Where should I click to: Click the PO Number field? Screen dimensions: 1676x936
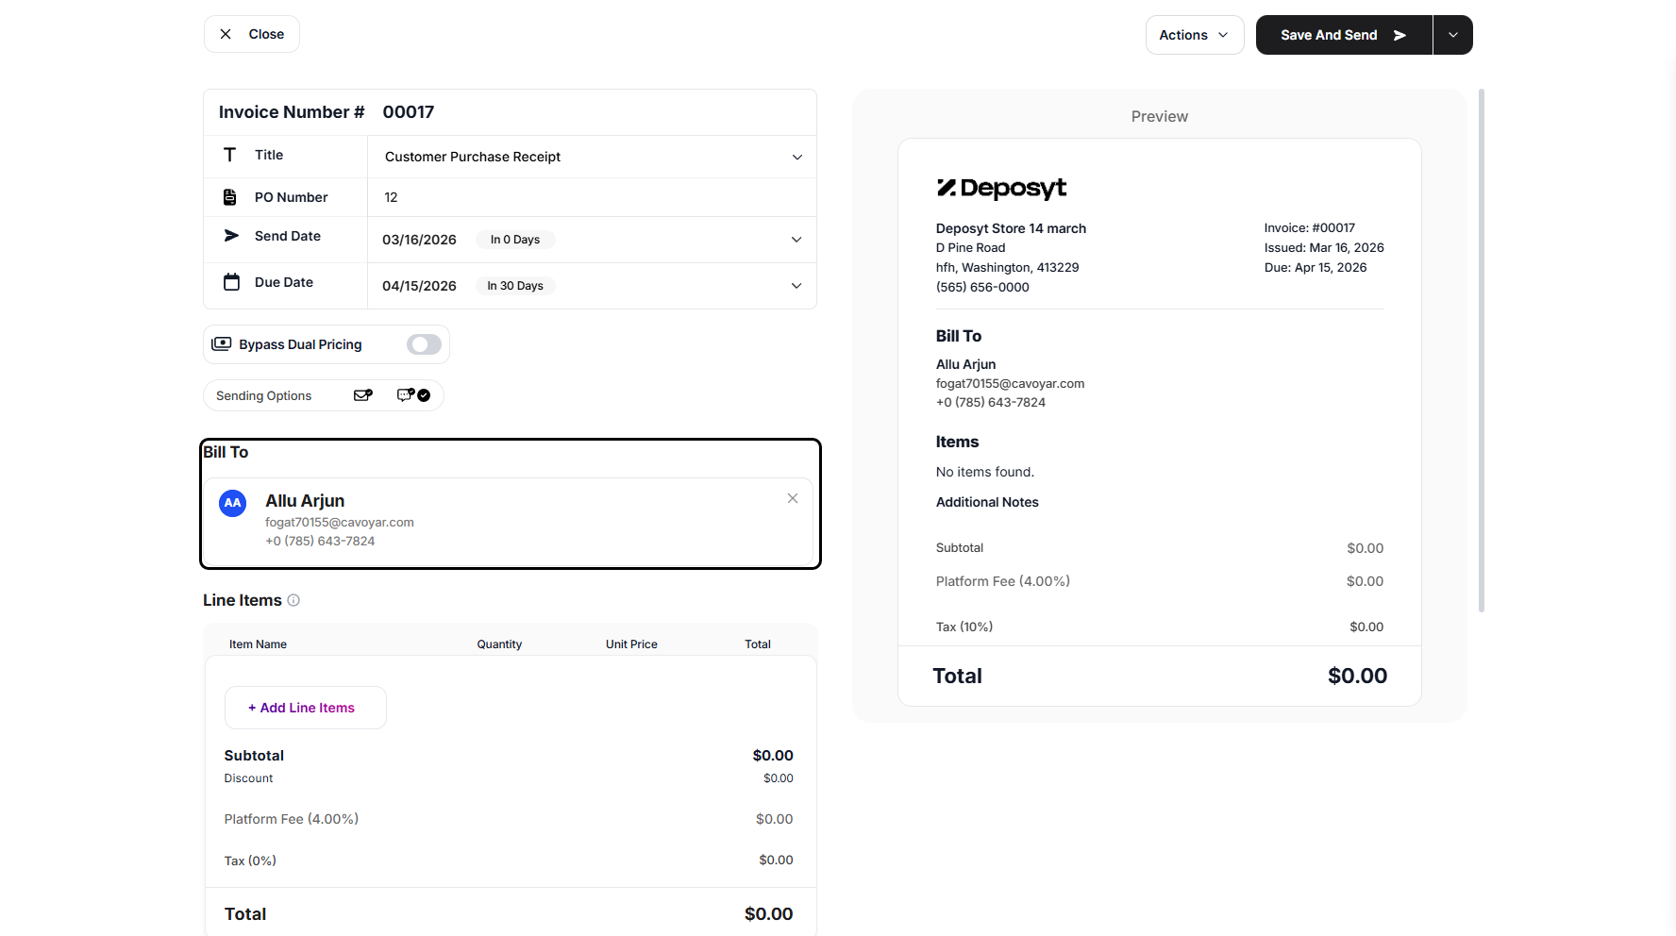tap(592, 197)
